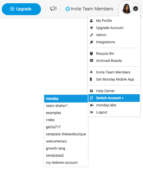Click the blue Upgrade button
The width and height of the screenshot is (143, 173).
pos(21,9)
